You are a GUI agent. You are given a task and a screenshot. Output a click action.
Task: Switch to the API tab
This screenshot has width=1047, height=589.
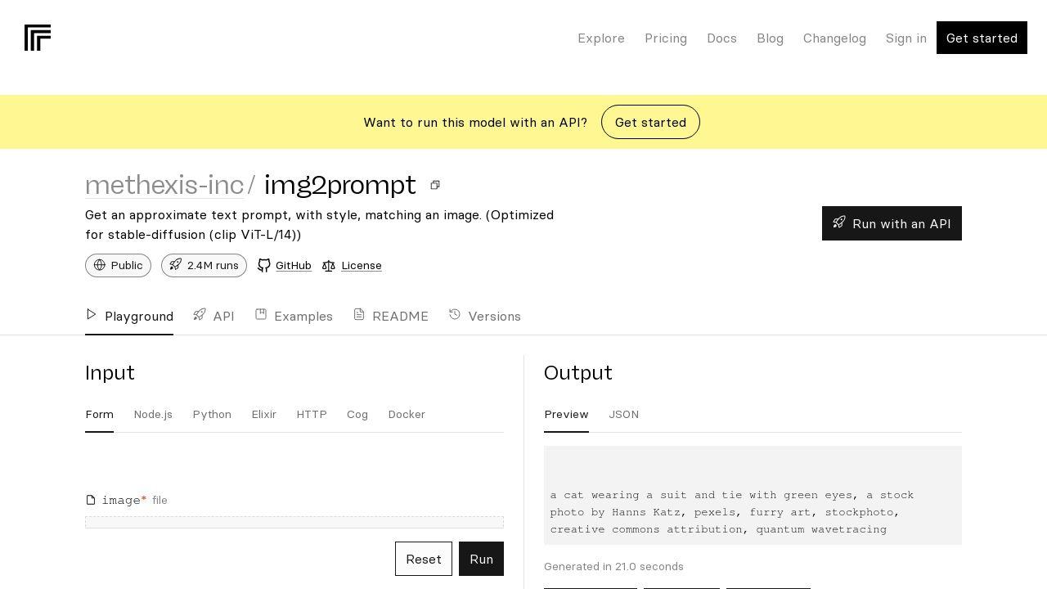(213, 316)
